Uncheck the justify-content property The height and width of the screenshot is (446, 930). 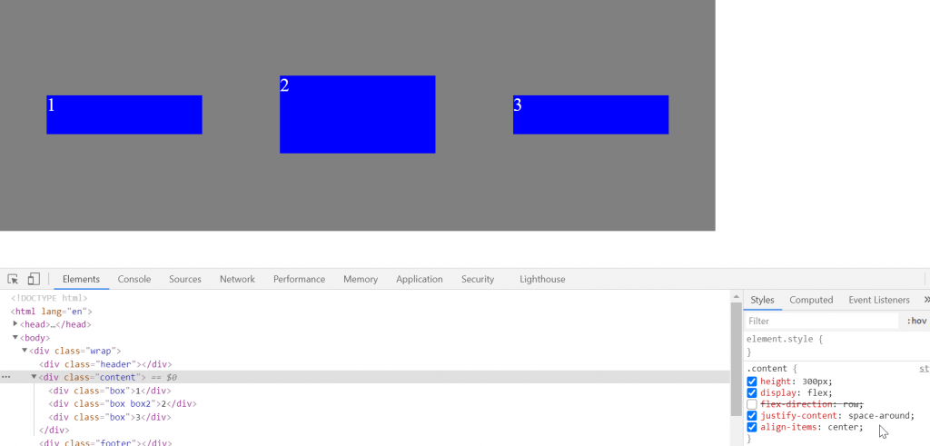(752, 416)
